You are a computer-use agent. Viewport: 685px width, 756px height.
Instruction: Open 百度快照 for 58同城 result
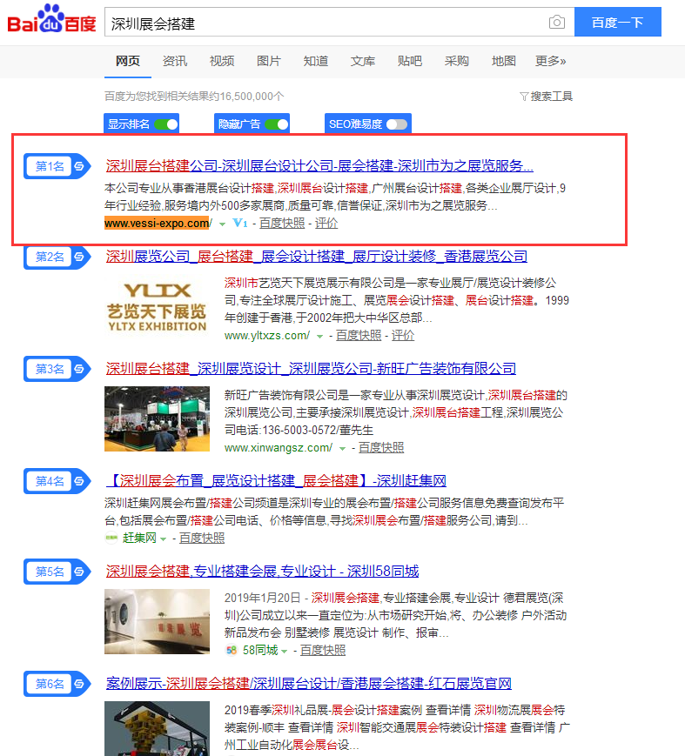tap(323, 651)
